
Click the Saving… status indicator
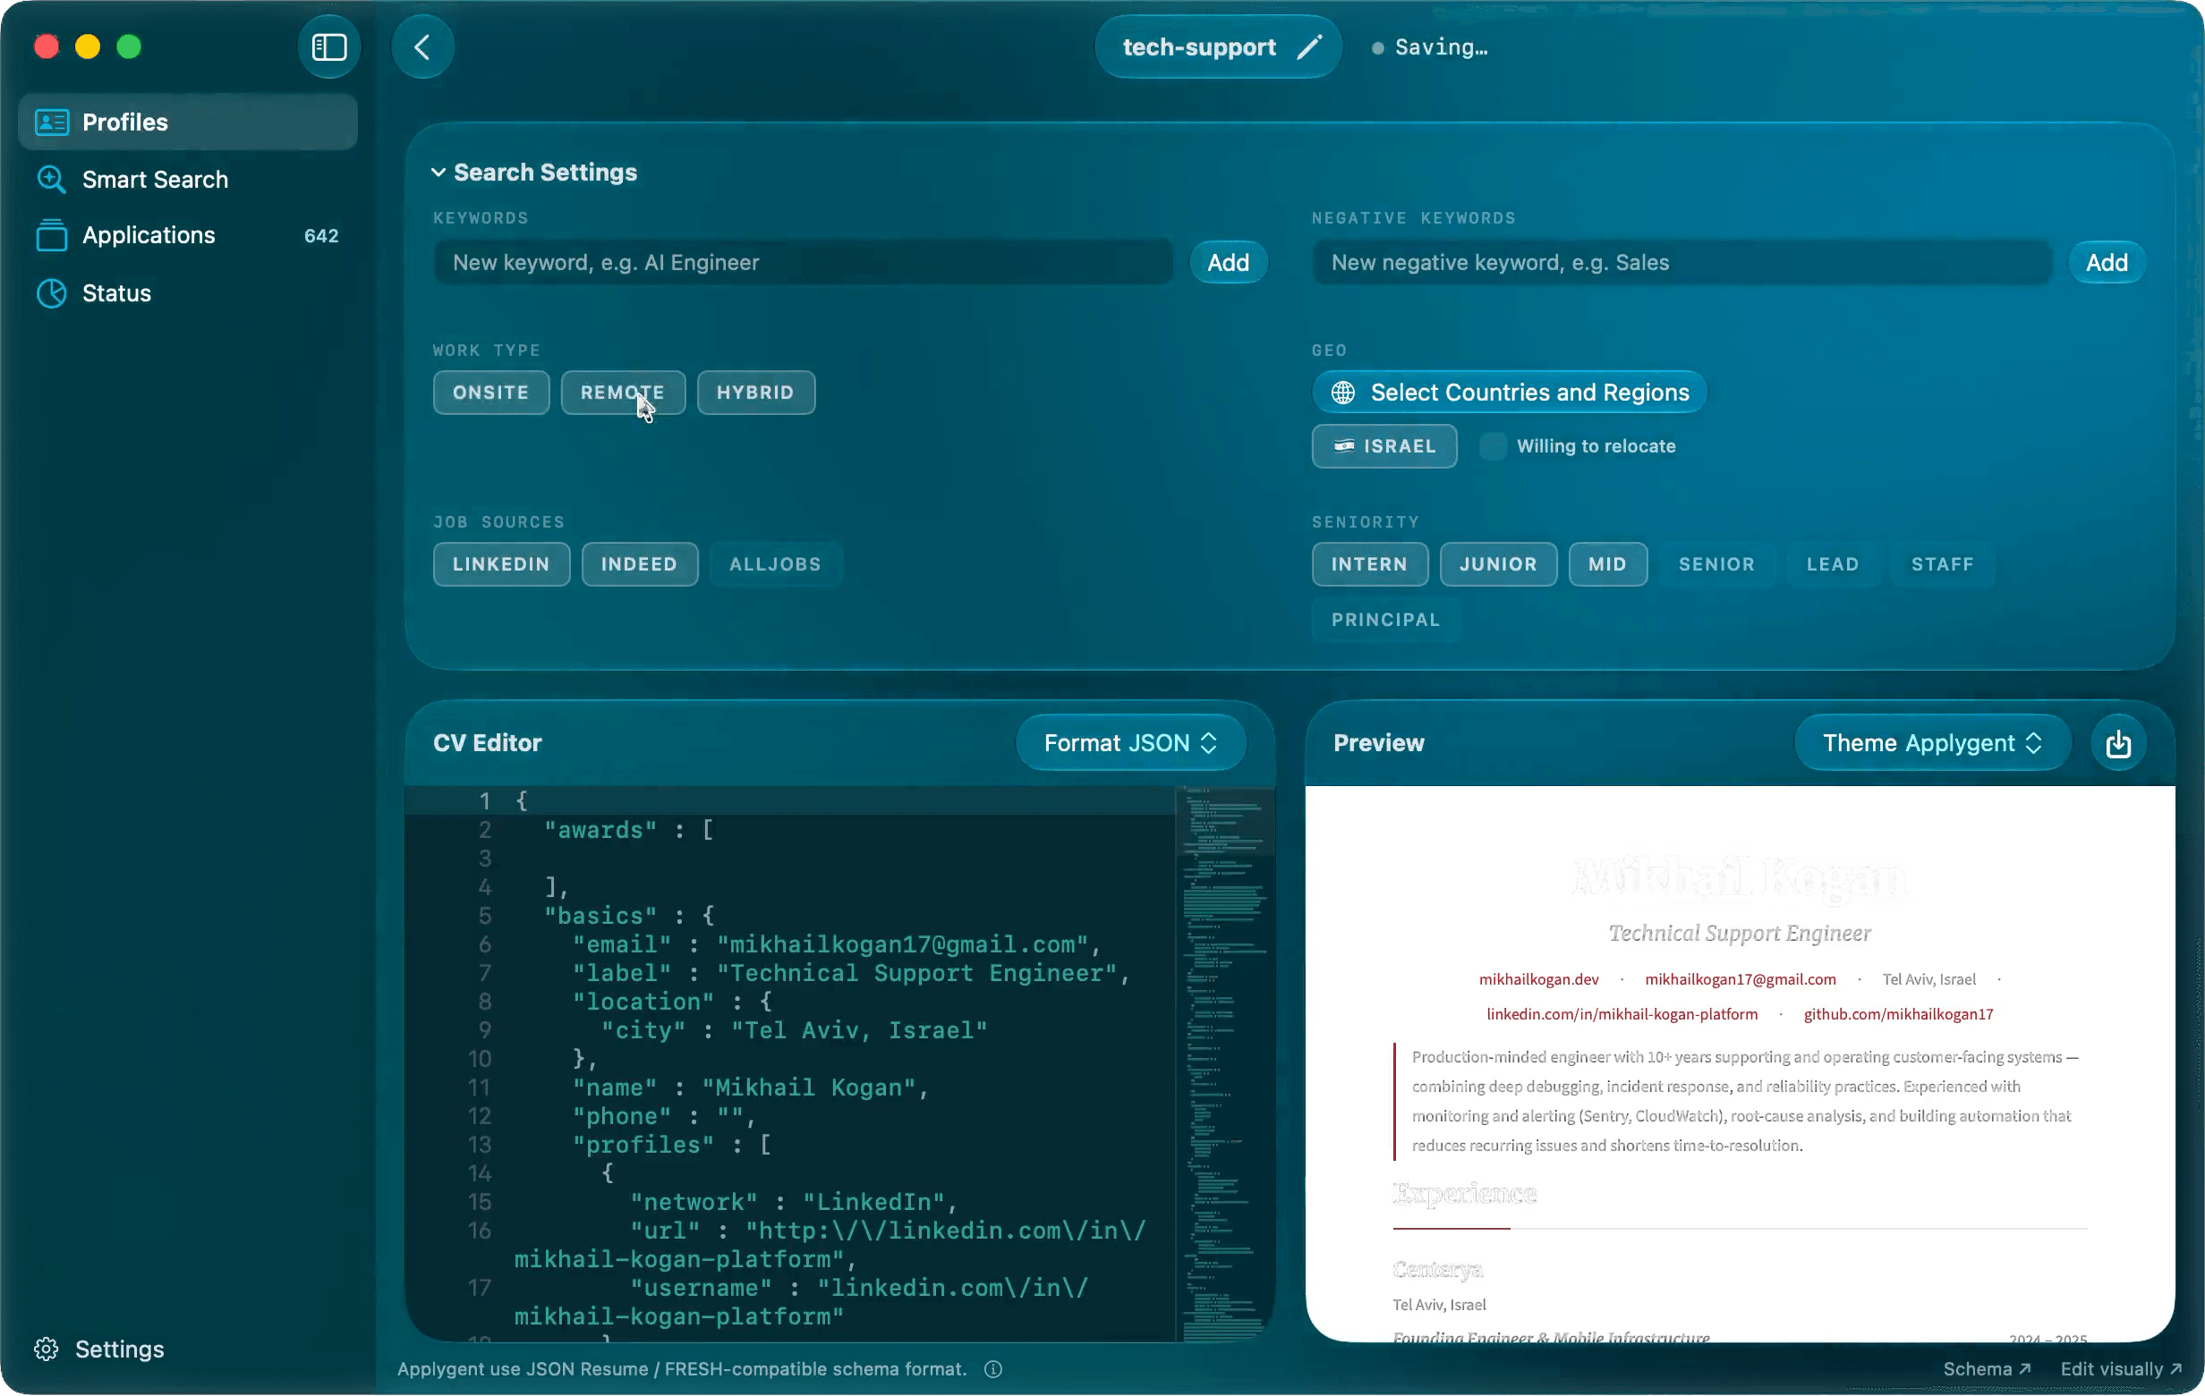(1429, 47)
